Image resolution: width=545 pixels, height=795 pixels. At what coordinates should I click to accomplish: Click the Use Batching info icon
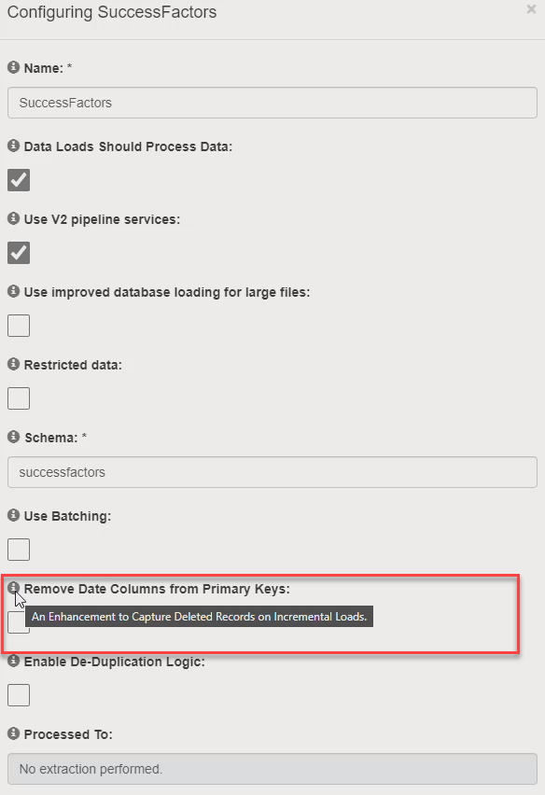point(14,515)
